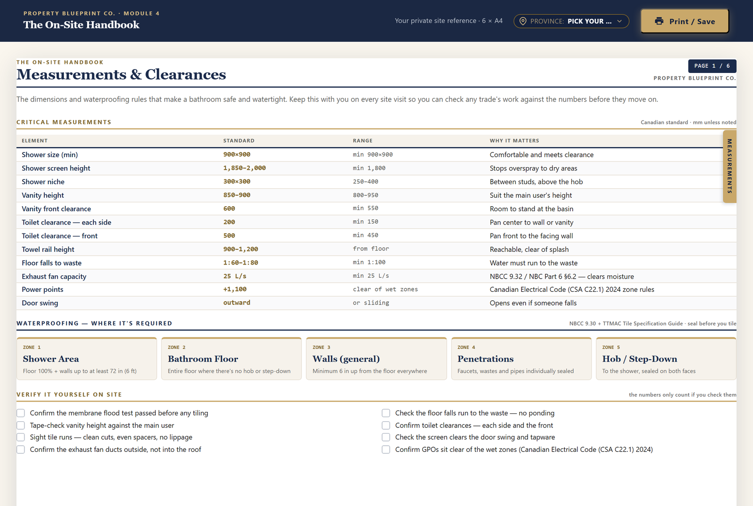Select the Zone 1 Shower Area card
This screenshot has width=753, height=506.
click(x=87, y=359)
